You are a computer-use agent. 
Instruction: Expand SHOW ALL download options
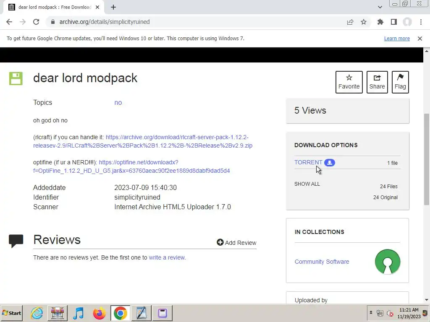307,184
